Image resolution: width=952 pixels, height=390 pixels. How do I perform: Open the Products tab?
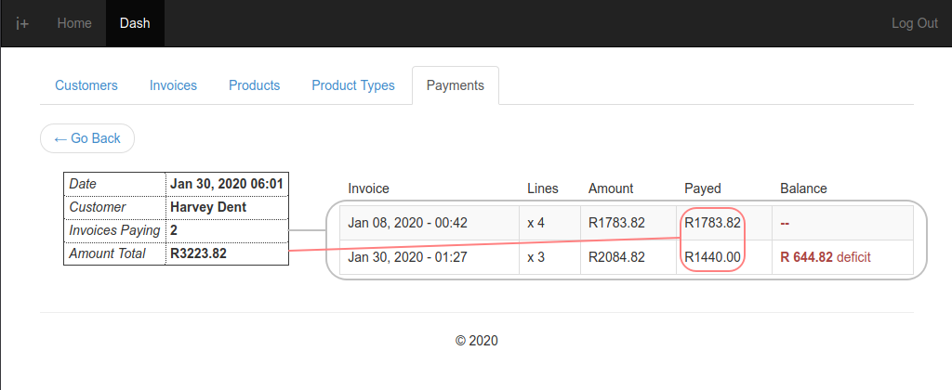(255, 85)
